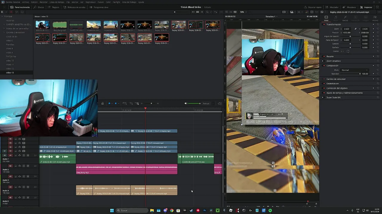This screenshot has height=214, width=382.
Task: Open the Mezclador panel
Action: (332, 7)
